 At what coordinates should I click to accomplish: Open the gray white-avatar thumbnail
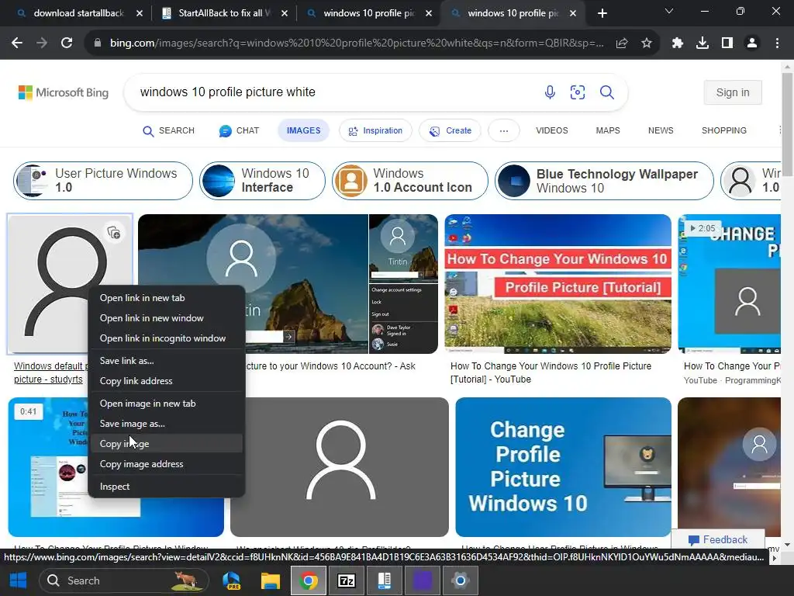[340, 466]
